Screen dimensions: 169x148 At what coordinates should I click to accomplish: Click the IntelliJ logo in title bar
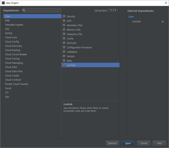point(3,3)
